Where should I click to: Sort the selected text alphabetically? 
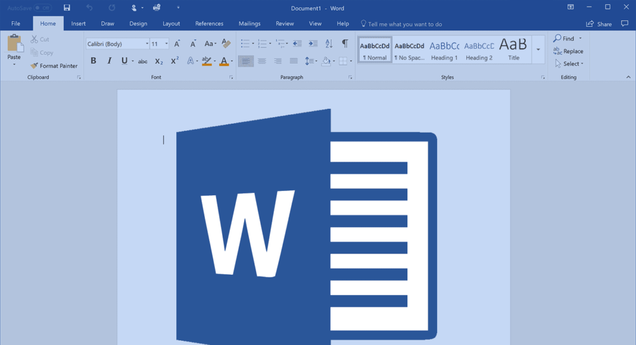coord(329,43)
